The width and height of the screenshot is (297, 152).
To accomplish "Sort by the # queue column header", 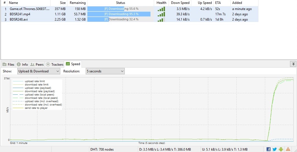I will coord(4,3).
